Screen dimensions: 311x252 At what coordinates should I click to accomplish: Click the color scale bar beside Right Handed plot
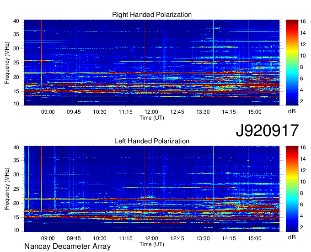coord(292,63)
